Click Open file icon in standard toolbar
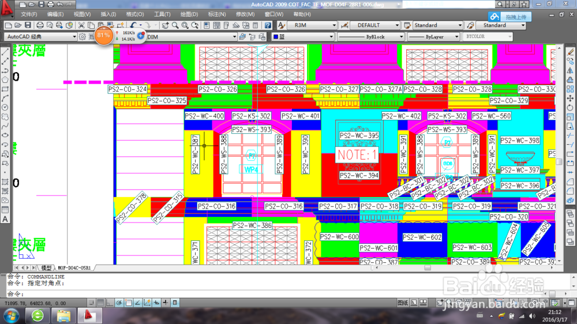The width and height of the screenshot is (577, 324). (x=18, y=25)
